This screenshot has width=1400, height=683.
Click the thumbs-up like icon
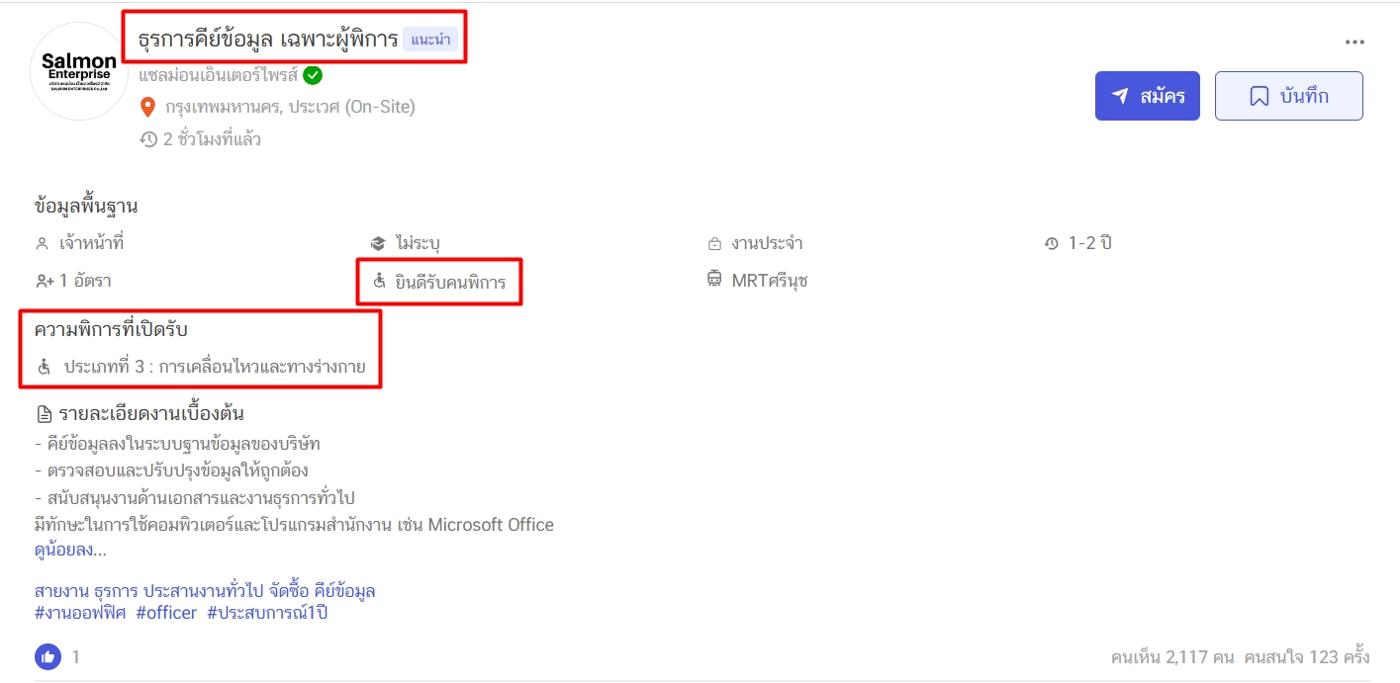pyautogui.click(x=47, y=656)
